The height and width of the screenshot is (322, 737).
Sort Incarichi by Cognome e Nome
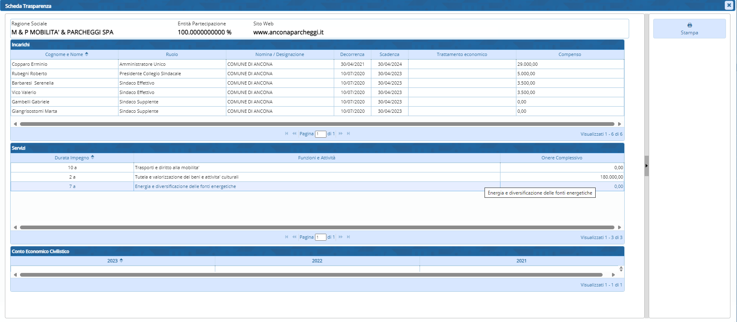point(65,54)
